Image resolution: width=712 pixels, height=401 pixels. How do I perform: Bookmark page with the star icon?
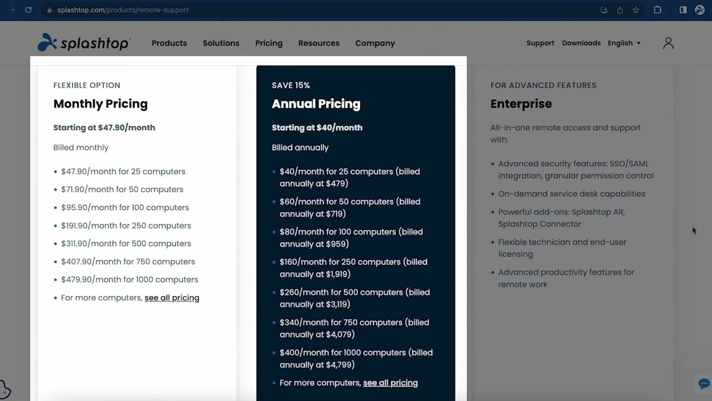(636, 10)
